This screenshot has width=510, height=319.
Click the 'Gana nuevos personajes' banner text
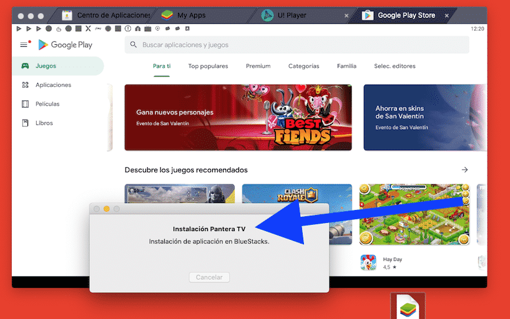pyautogui.click(x=175, y=112)
